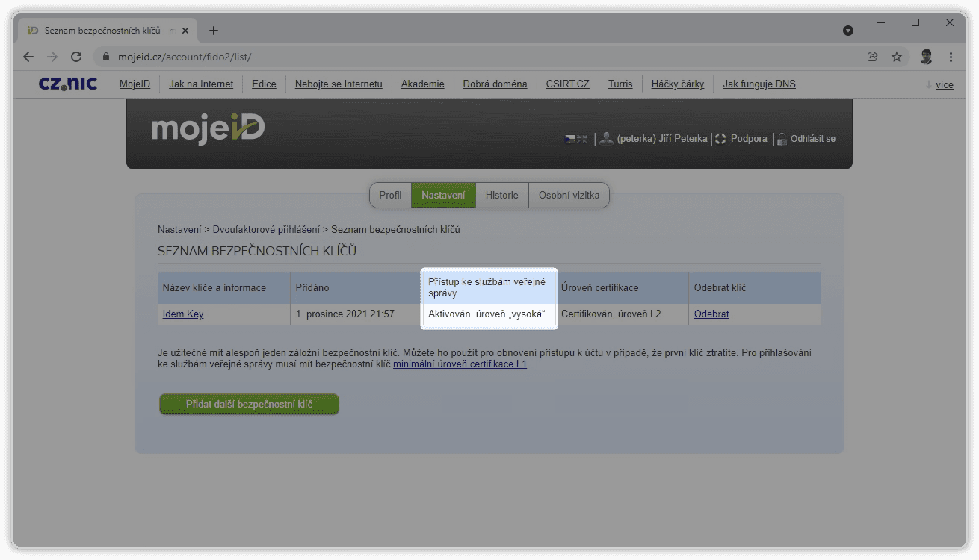This screenshot has height=560, width=979.
Task: Click the 'Přidáno' column header
Action: (x=355, y=288)
